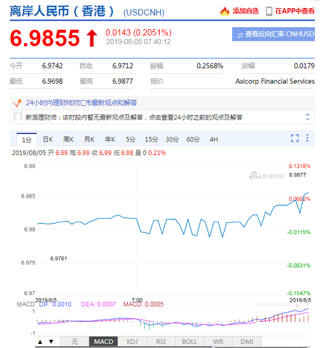Image resolution: width=320 pixels, height=348 pixels.
Task: Click the down triangle beside indicator tabs
Action: click(51, 342)
